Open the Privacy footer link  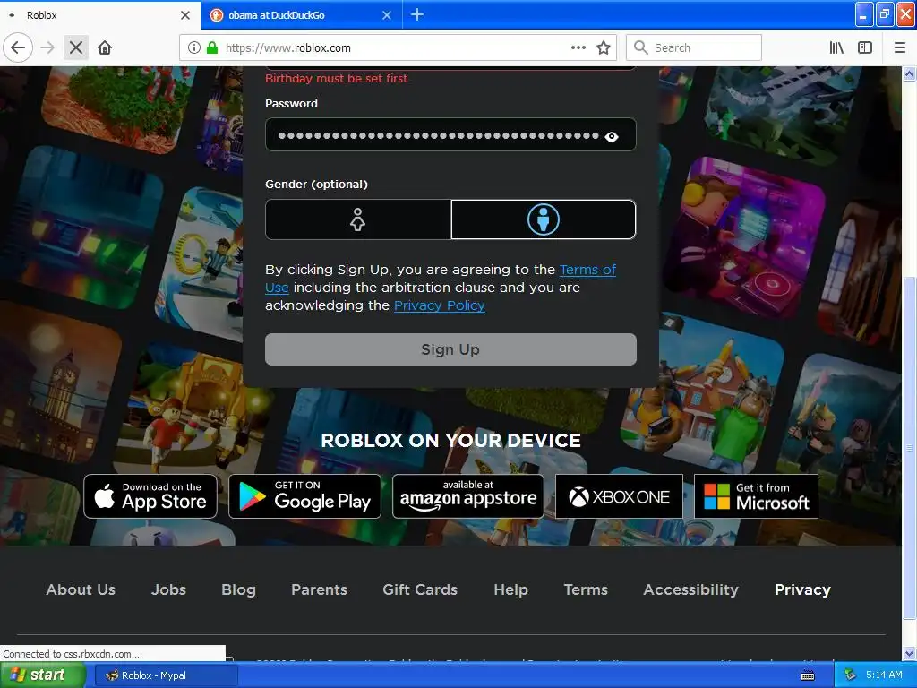[x=802, y=589]
